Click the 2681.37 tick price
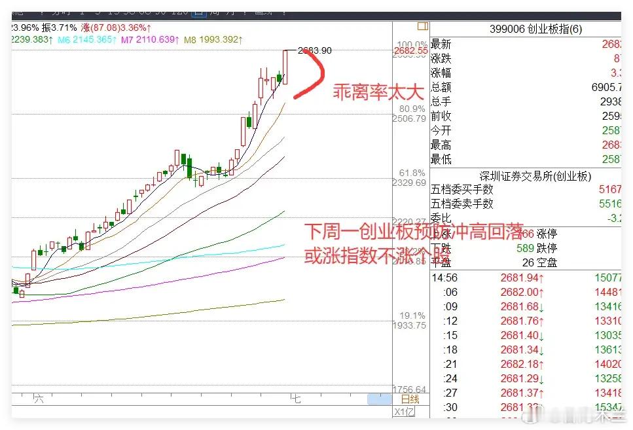The image size is (633, 430). pos(522,393)
